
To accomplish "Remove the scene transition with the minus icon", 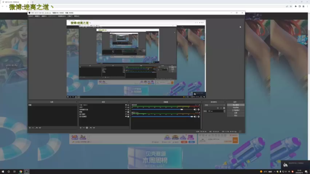I will click(221, 108).
